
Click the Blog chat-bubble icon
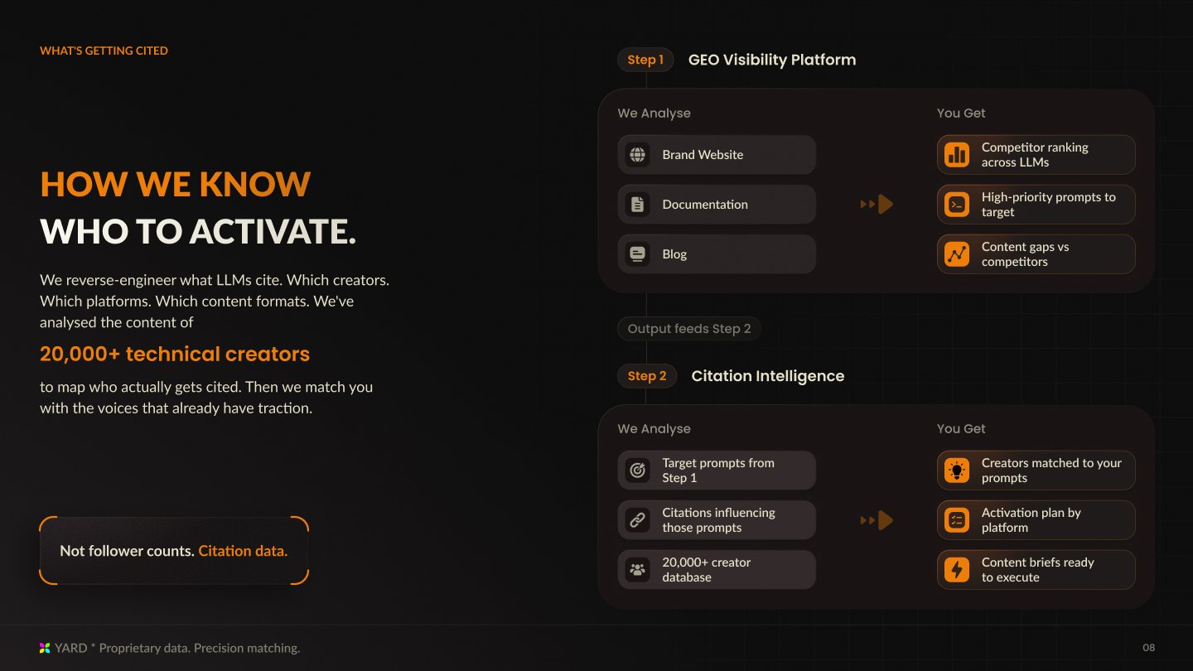pos(637,254)
